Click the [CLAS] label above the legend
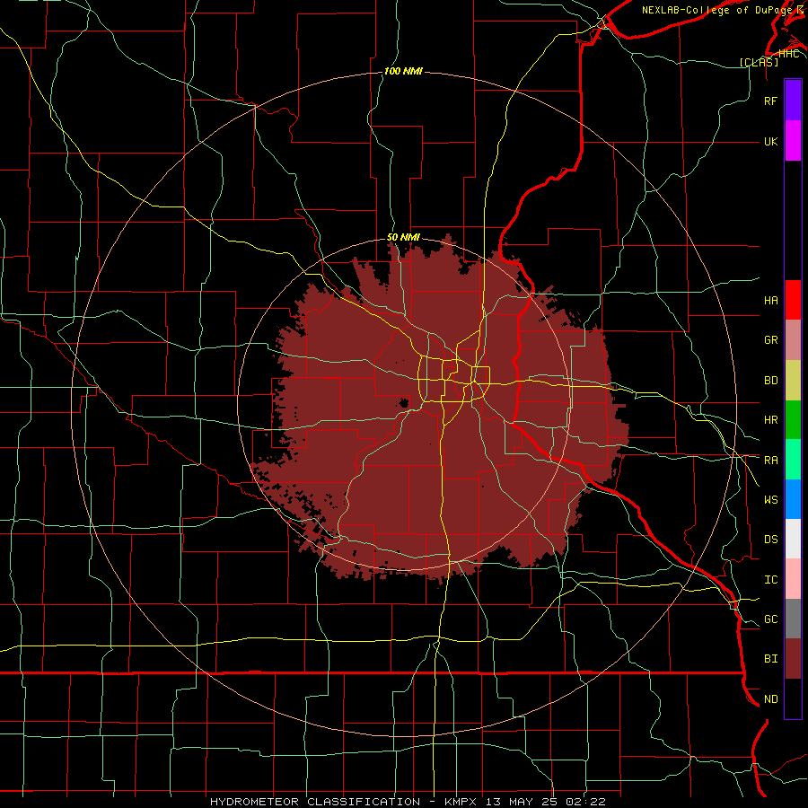 tap(759, 62)
